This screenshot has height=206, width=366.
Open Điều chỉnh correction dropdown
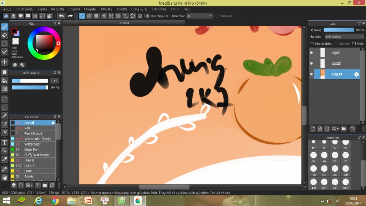point(199,16)
